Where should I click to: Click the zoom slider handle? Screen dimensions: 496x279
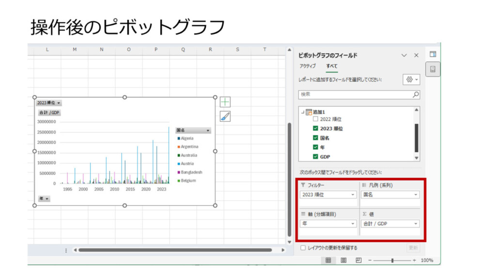point(392,260)
